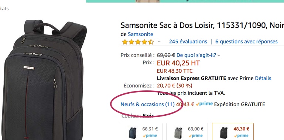
Task: Click the black backpack thumbnail icon
Action: point(224,133)
